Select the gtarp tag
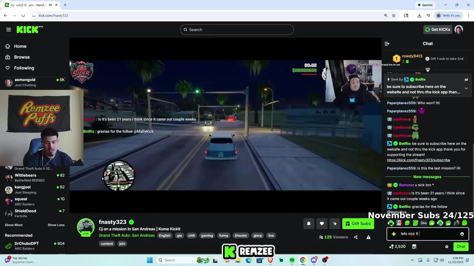 257,235
